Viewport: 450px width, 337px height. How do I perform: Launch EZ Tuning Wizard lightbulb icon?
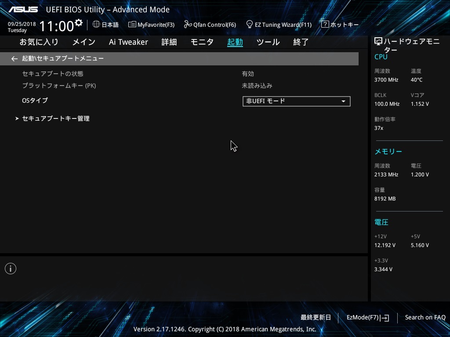pos(250,25)
